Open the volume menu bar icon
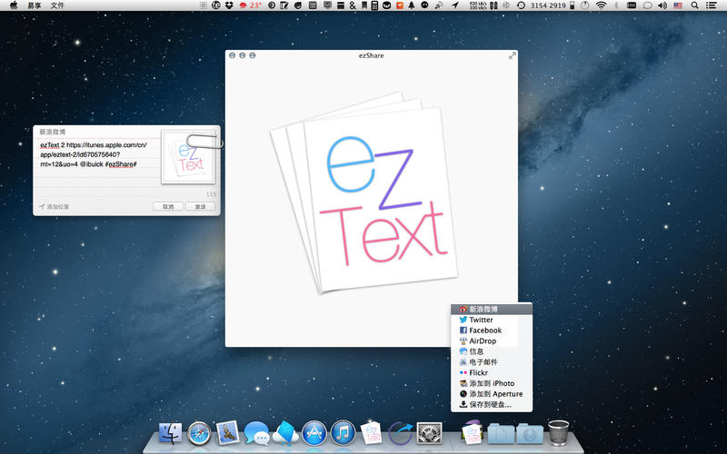The image size is (727, 454). tap(662, 5)
